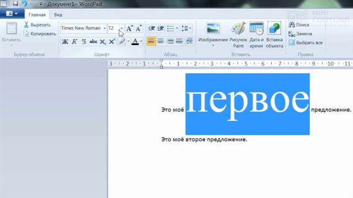This screenshot has height=198, width=353.
Task: Save document via quick access icon
Action: tap(15, 3)
